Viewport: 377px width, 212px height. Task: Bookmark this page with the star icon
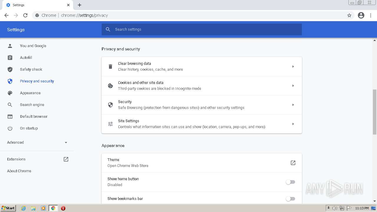pos(349,15)
